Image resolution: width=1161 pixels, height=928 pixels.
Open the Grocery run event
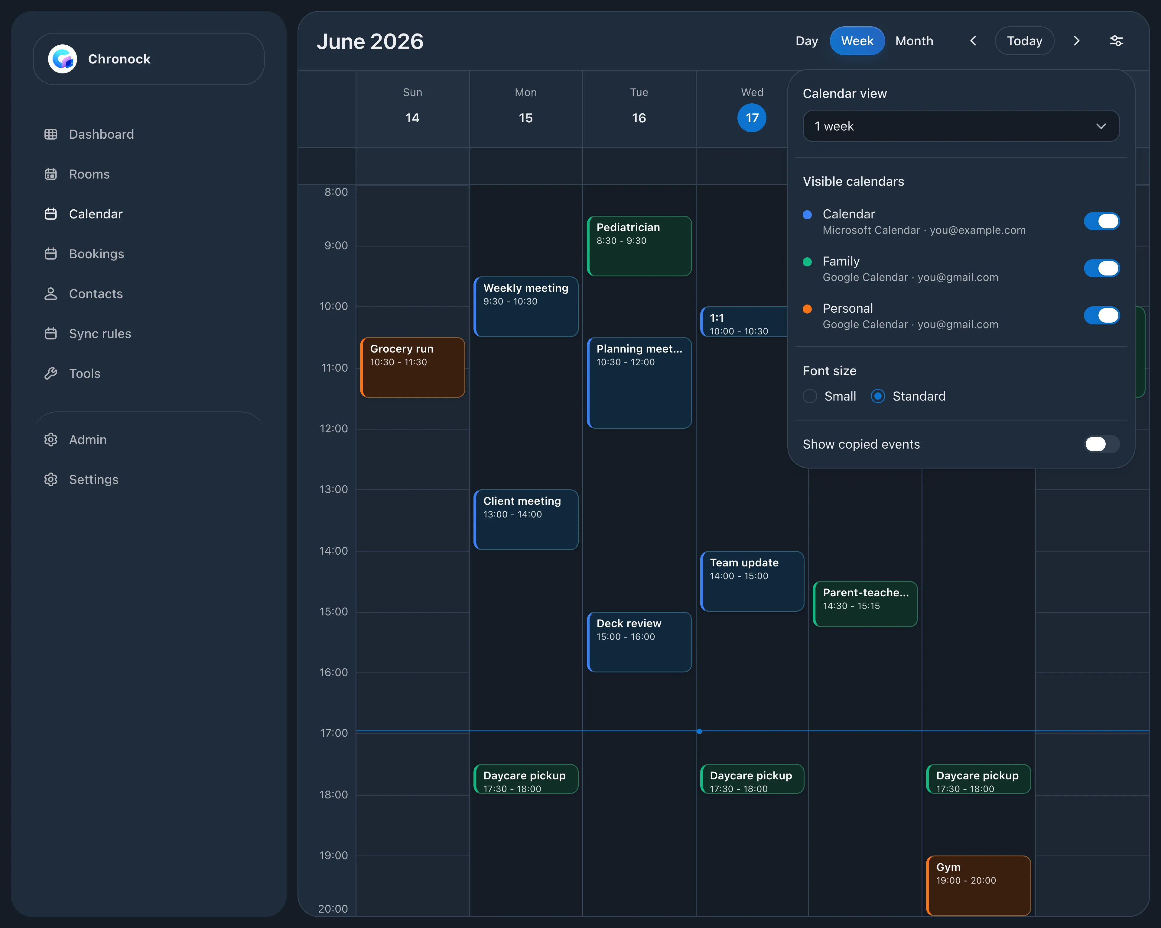click(x=412, y=367)
